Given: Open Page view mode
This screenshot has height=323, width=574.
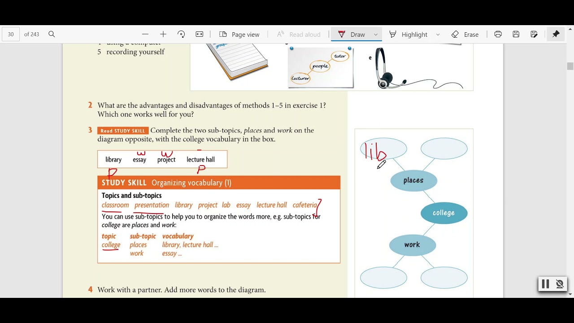Looking at the screenshot, I should point(239,34).
